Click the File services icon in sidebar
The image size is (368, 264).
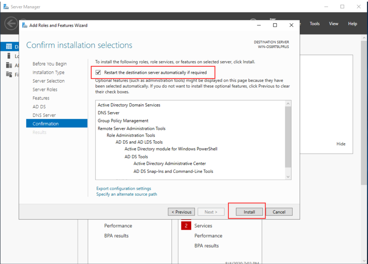9,74
